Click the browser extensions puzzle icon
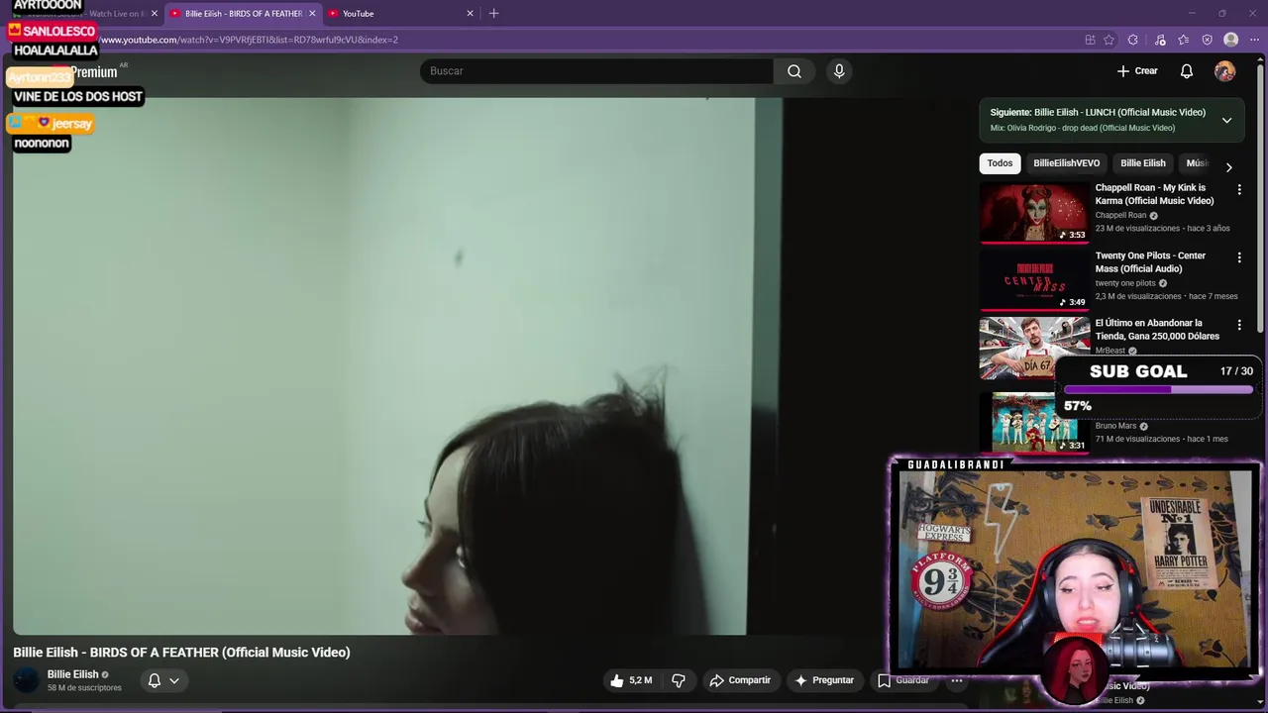 (1132, 40)
